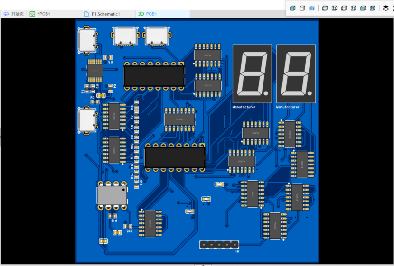Switch to right view cube icon
394x266 pixels.
354,8
